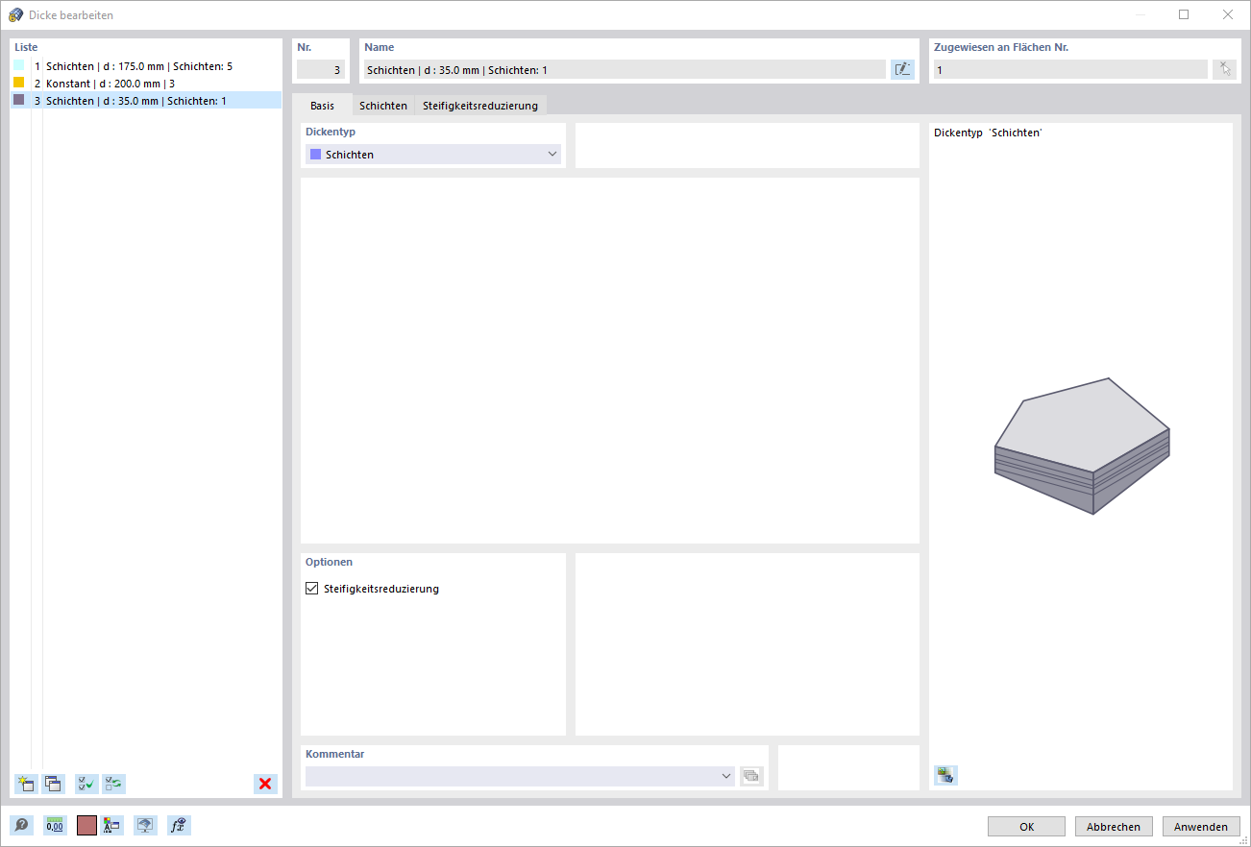The image size is (1251, 847).
Task: Click the reddish color swatch in bottom toolbar
Action: 87,825
